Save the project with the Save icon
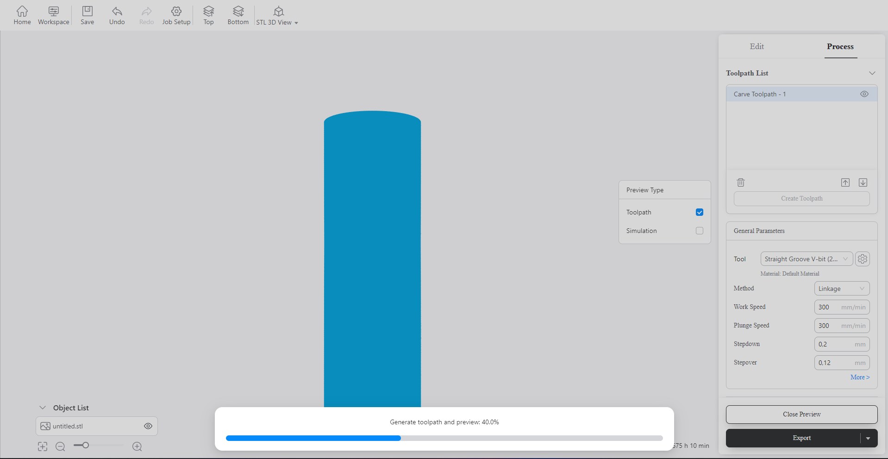The image size is (888, 459). tap(88, 15)
